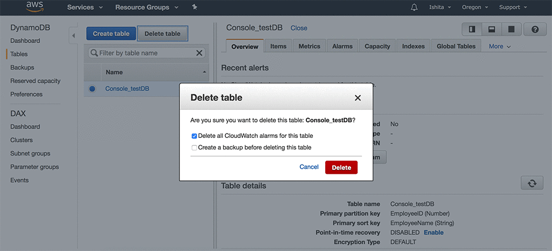Open the Alarms tab

343,46
